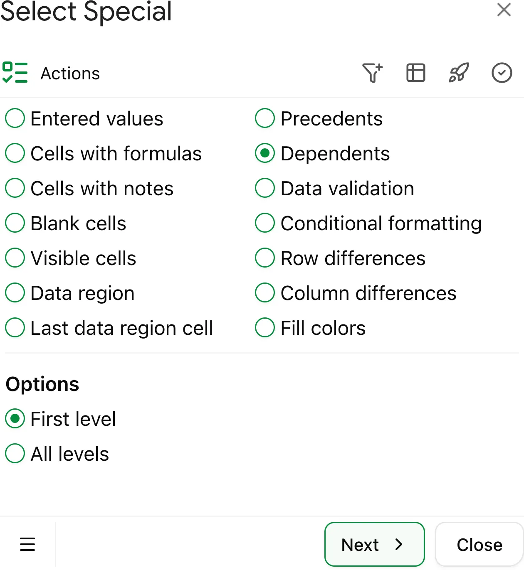Click the Close button
The height and width of the screenshot is (570, 524).
(480, 544)
